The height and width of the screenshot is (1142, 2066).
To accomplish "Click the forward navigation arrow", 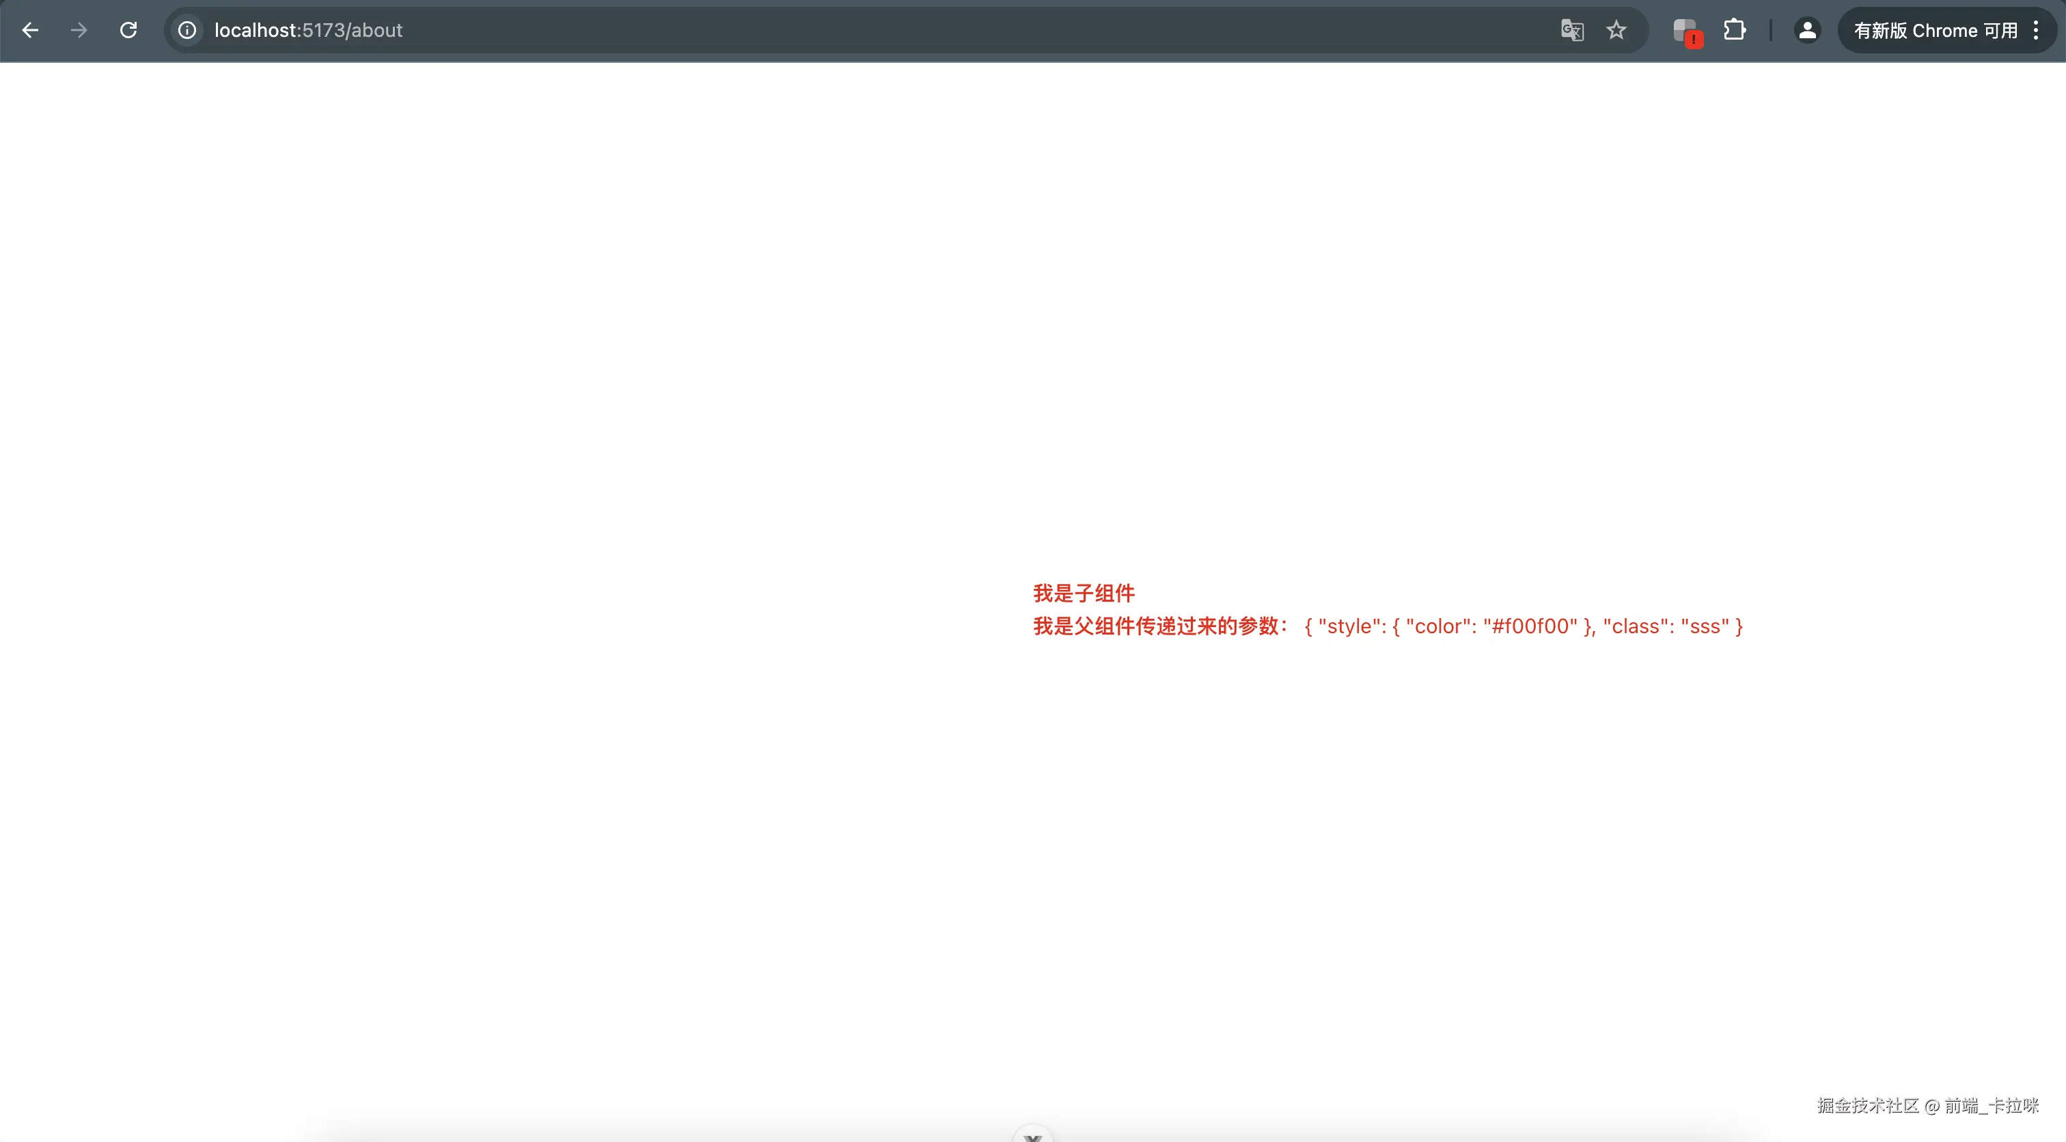I will click(79, 31).
